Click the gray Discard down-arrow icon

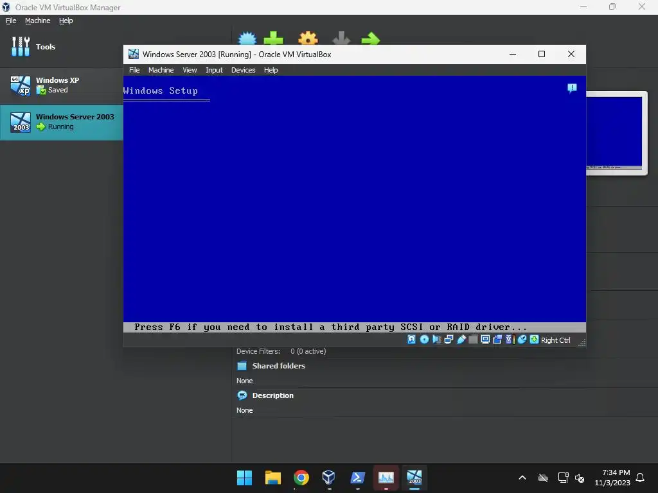341,38
